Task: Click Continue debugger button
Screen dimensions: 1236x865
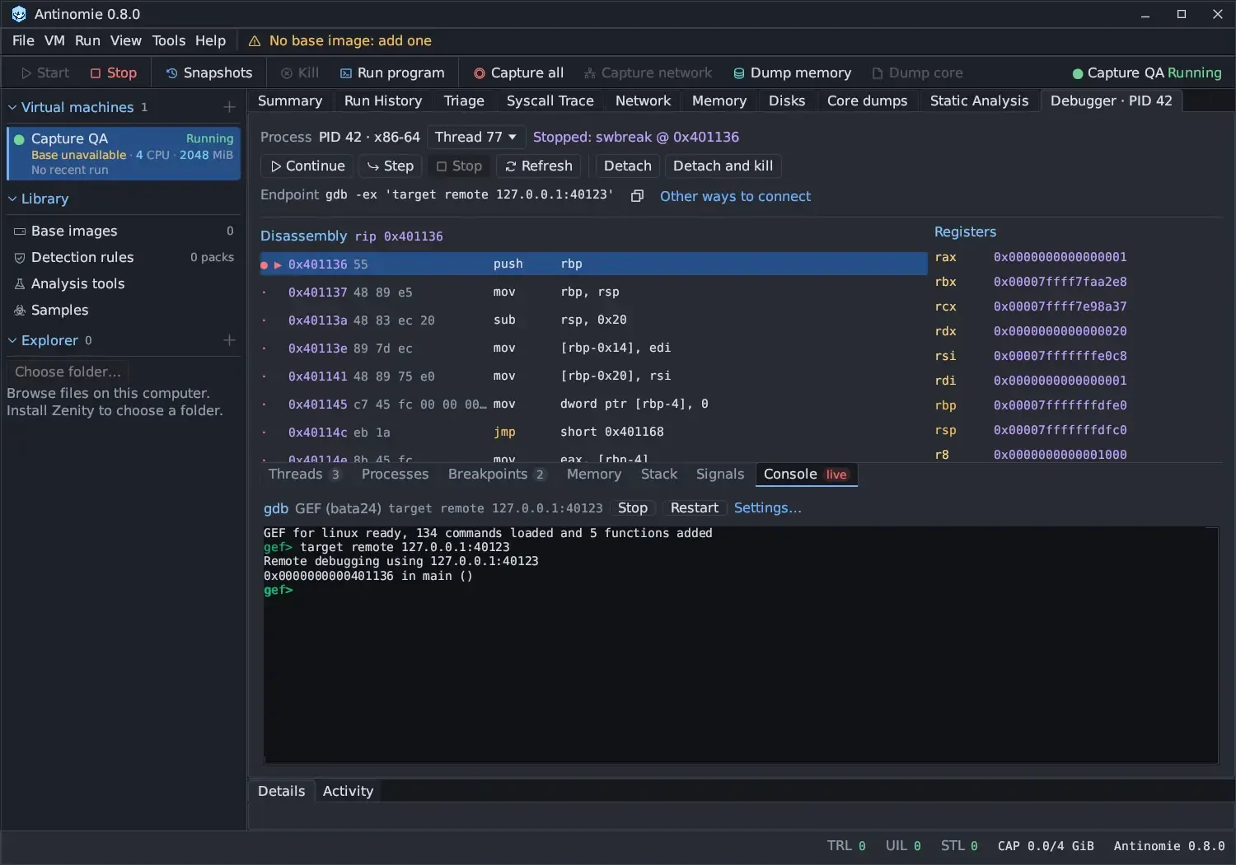Action: [x=307, y=166]
